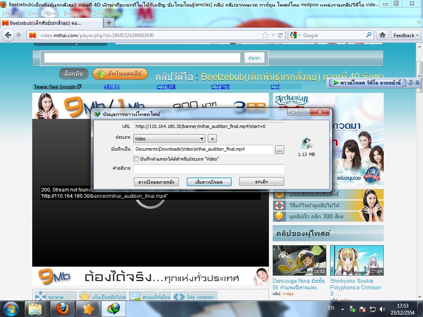Screen dimensions: 423x317
Task: Open the address bar history dropdown arrow
Action: pyautogui.click(x=273, y=35)
